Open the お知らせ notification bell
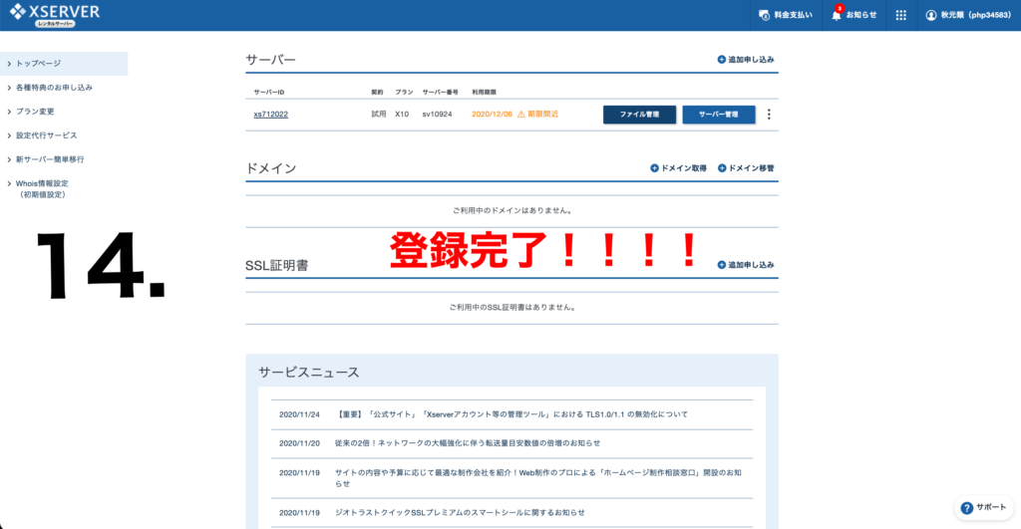This screenshot has height=529, width=1021. (x=837, y=15)
